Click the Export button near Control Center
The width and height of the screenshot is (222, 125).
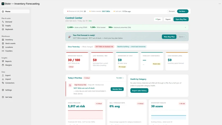(x=168, y=19)
